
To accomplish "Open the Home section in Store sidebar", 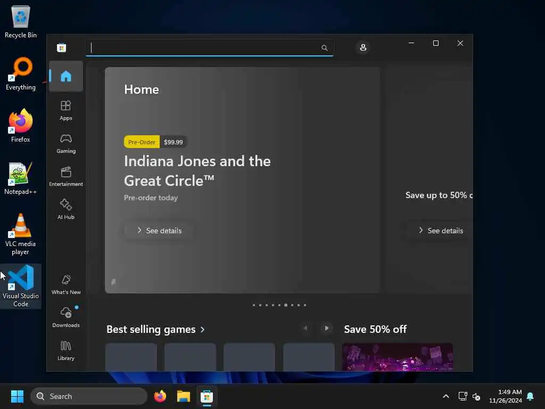I will point(65,76).
